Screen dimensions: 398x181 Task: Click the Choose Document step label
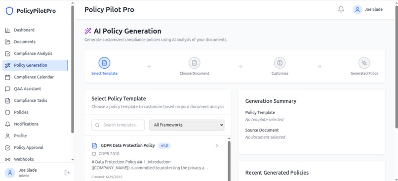tap(195, 74)
